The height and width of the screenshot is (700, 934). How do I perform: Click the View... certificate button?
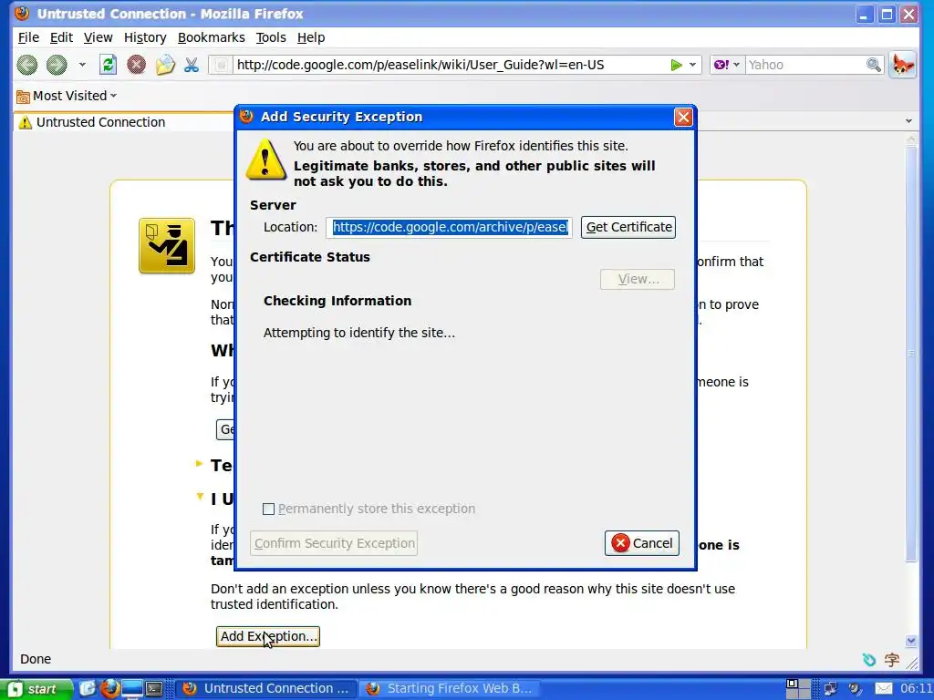click(x=638, y=279)
